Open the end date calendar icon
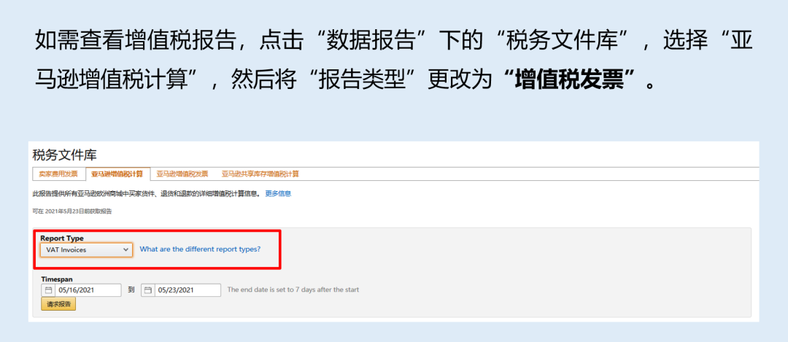Image resolution: width=788 pixels, height=342 pixels. [147, 290]
